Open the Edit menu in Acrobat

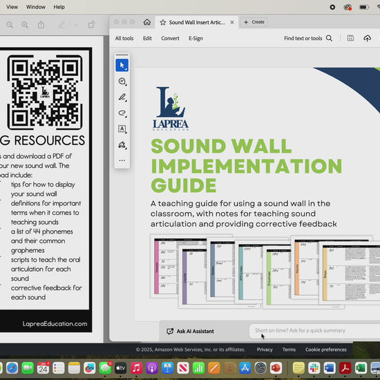[x=147, y=38]
